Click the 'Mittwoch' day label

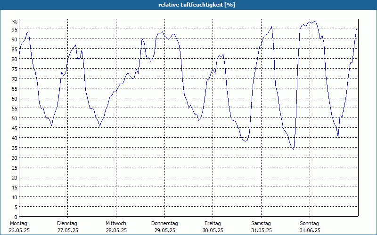click(x=115, y=224)
